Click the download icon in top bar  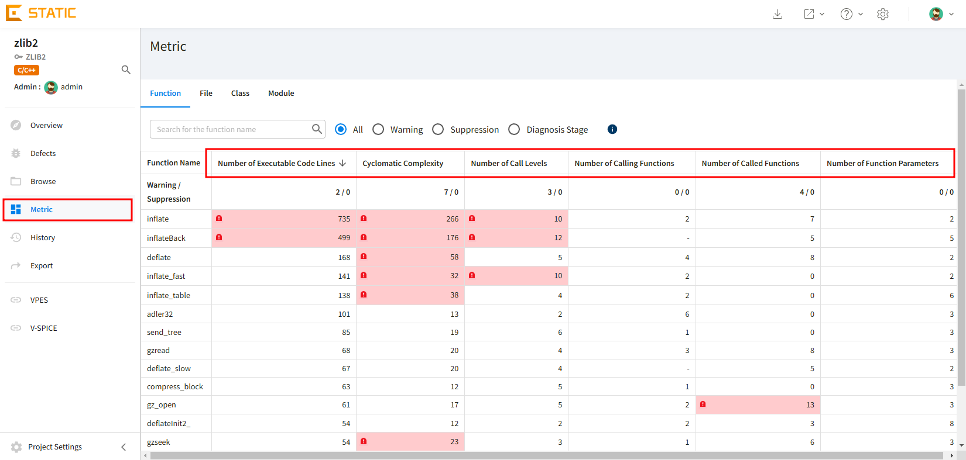click(x=777, y=14)
